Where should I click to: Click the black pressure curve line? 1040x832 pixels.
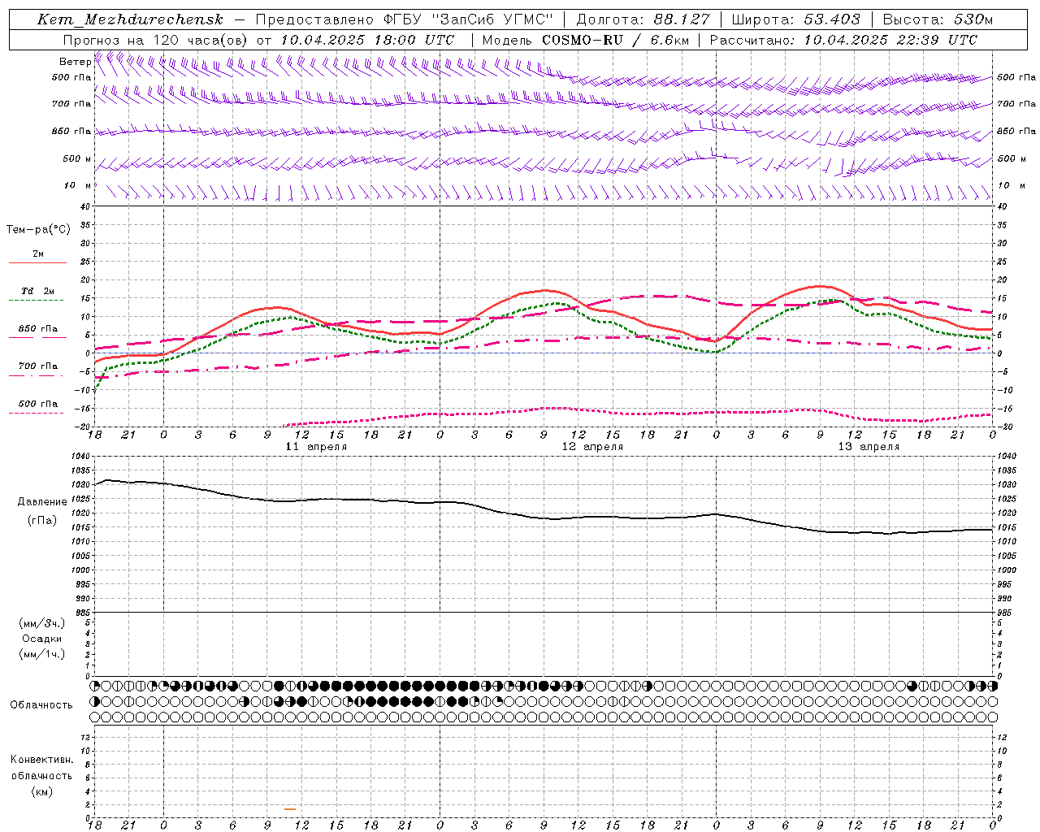click(544, 518)
